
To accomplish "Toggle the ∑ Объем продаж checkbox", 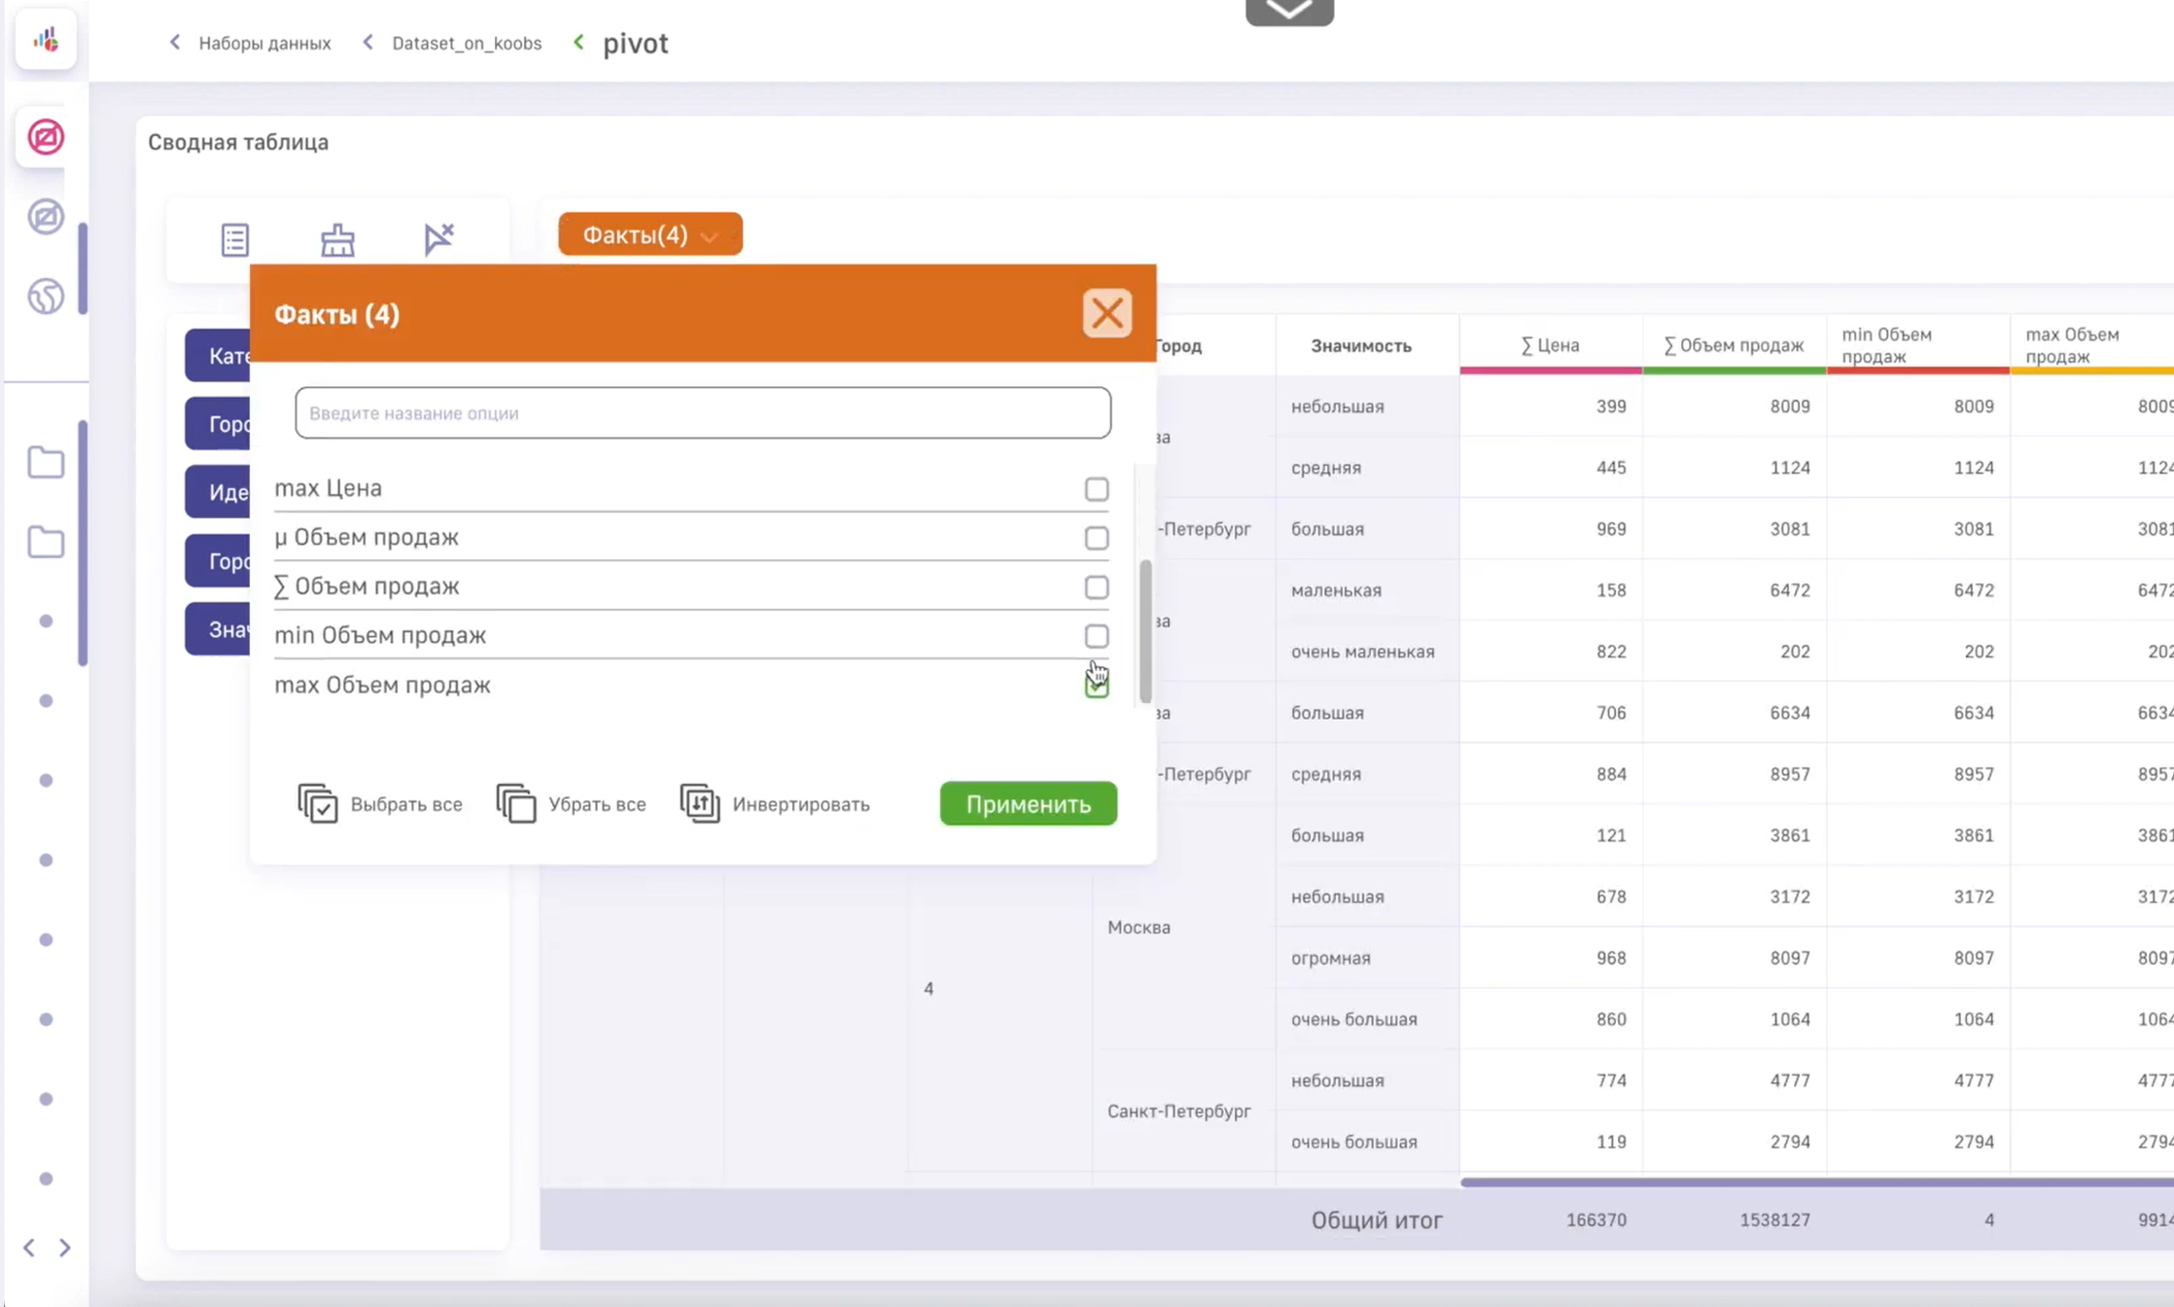I will point(1097,587).
